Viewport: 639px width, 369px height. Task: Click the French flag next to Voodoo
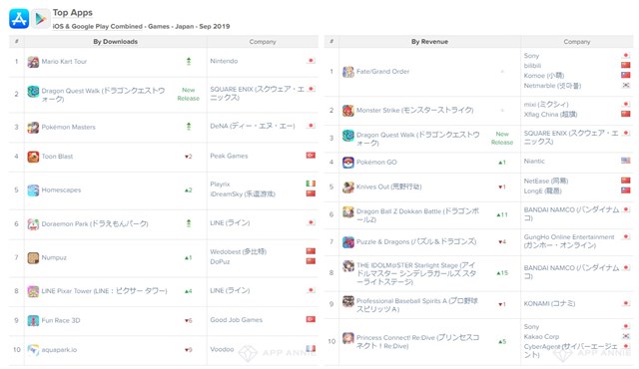(x=311, y=349)
